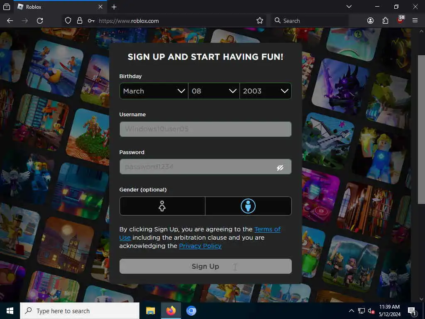425x319 pixels.
Task: Open the notification center icon
Action: (412, 311)
